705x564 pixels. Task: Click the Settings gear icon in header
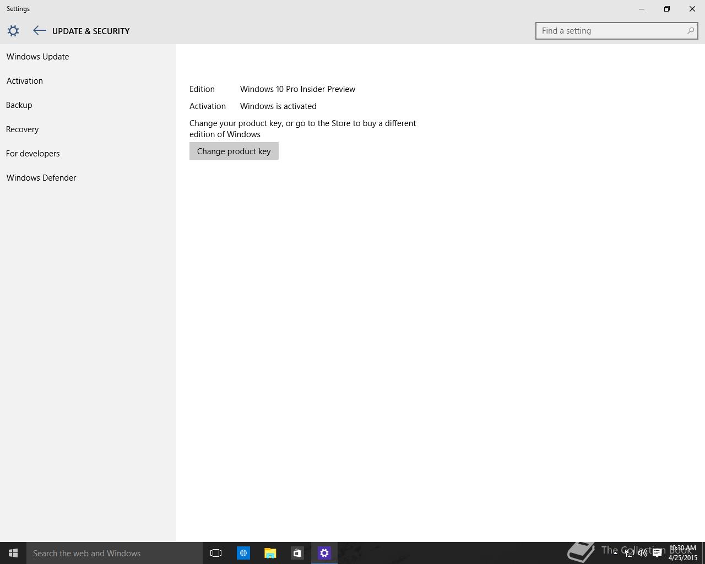13,31
